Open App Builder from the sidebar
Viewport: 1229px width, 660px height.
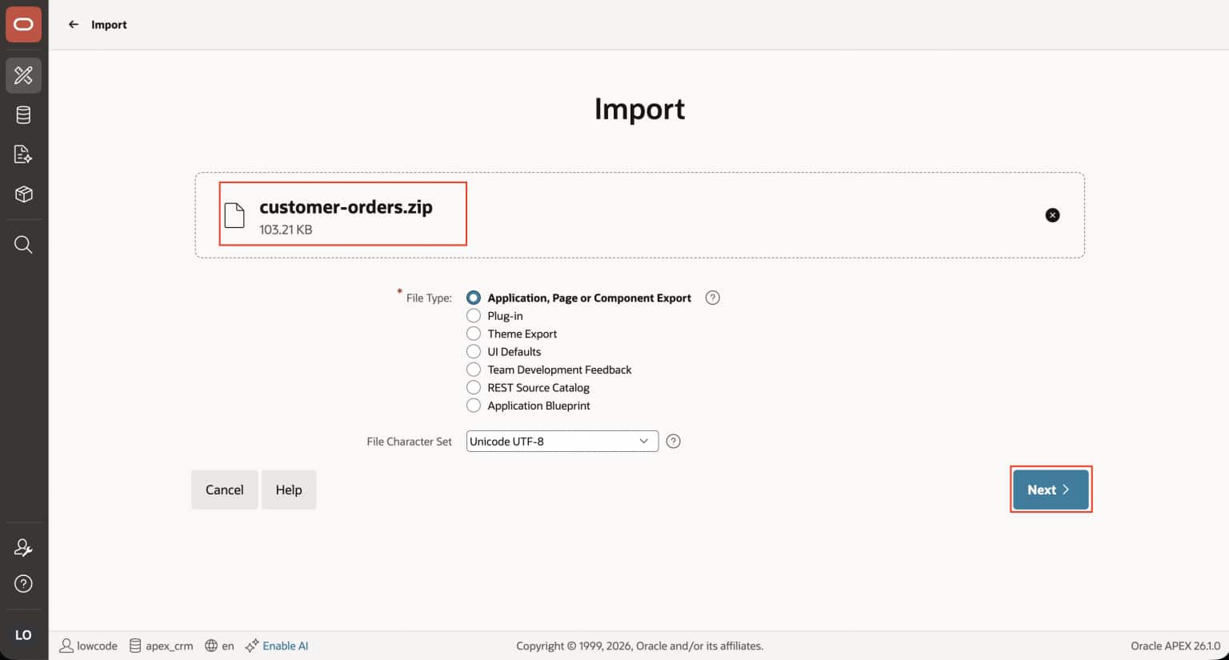(x=23, y=75)
